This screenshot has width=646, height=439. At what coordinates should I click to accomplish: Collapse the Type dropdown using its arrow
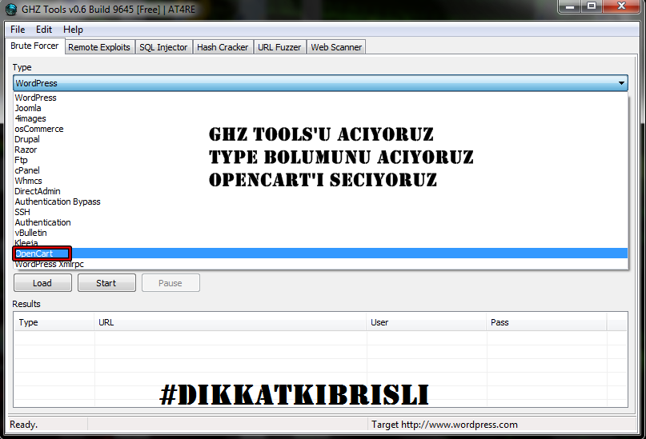click(621, 83)
